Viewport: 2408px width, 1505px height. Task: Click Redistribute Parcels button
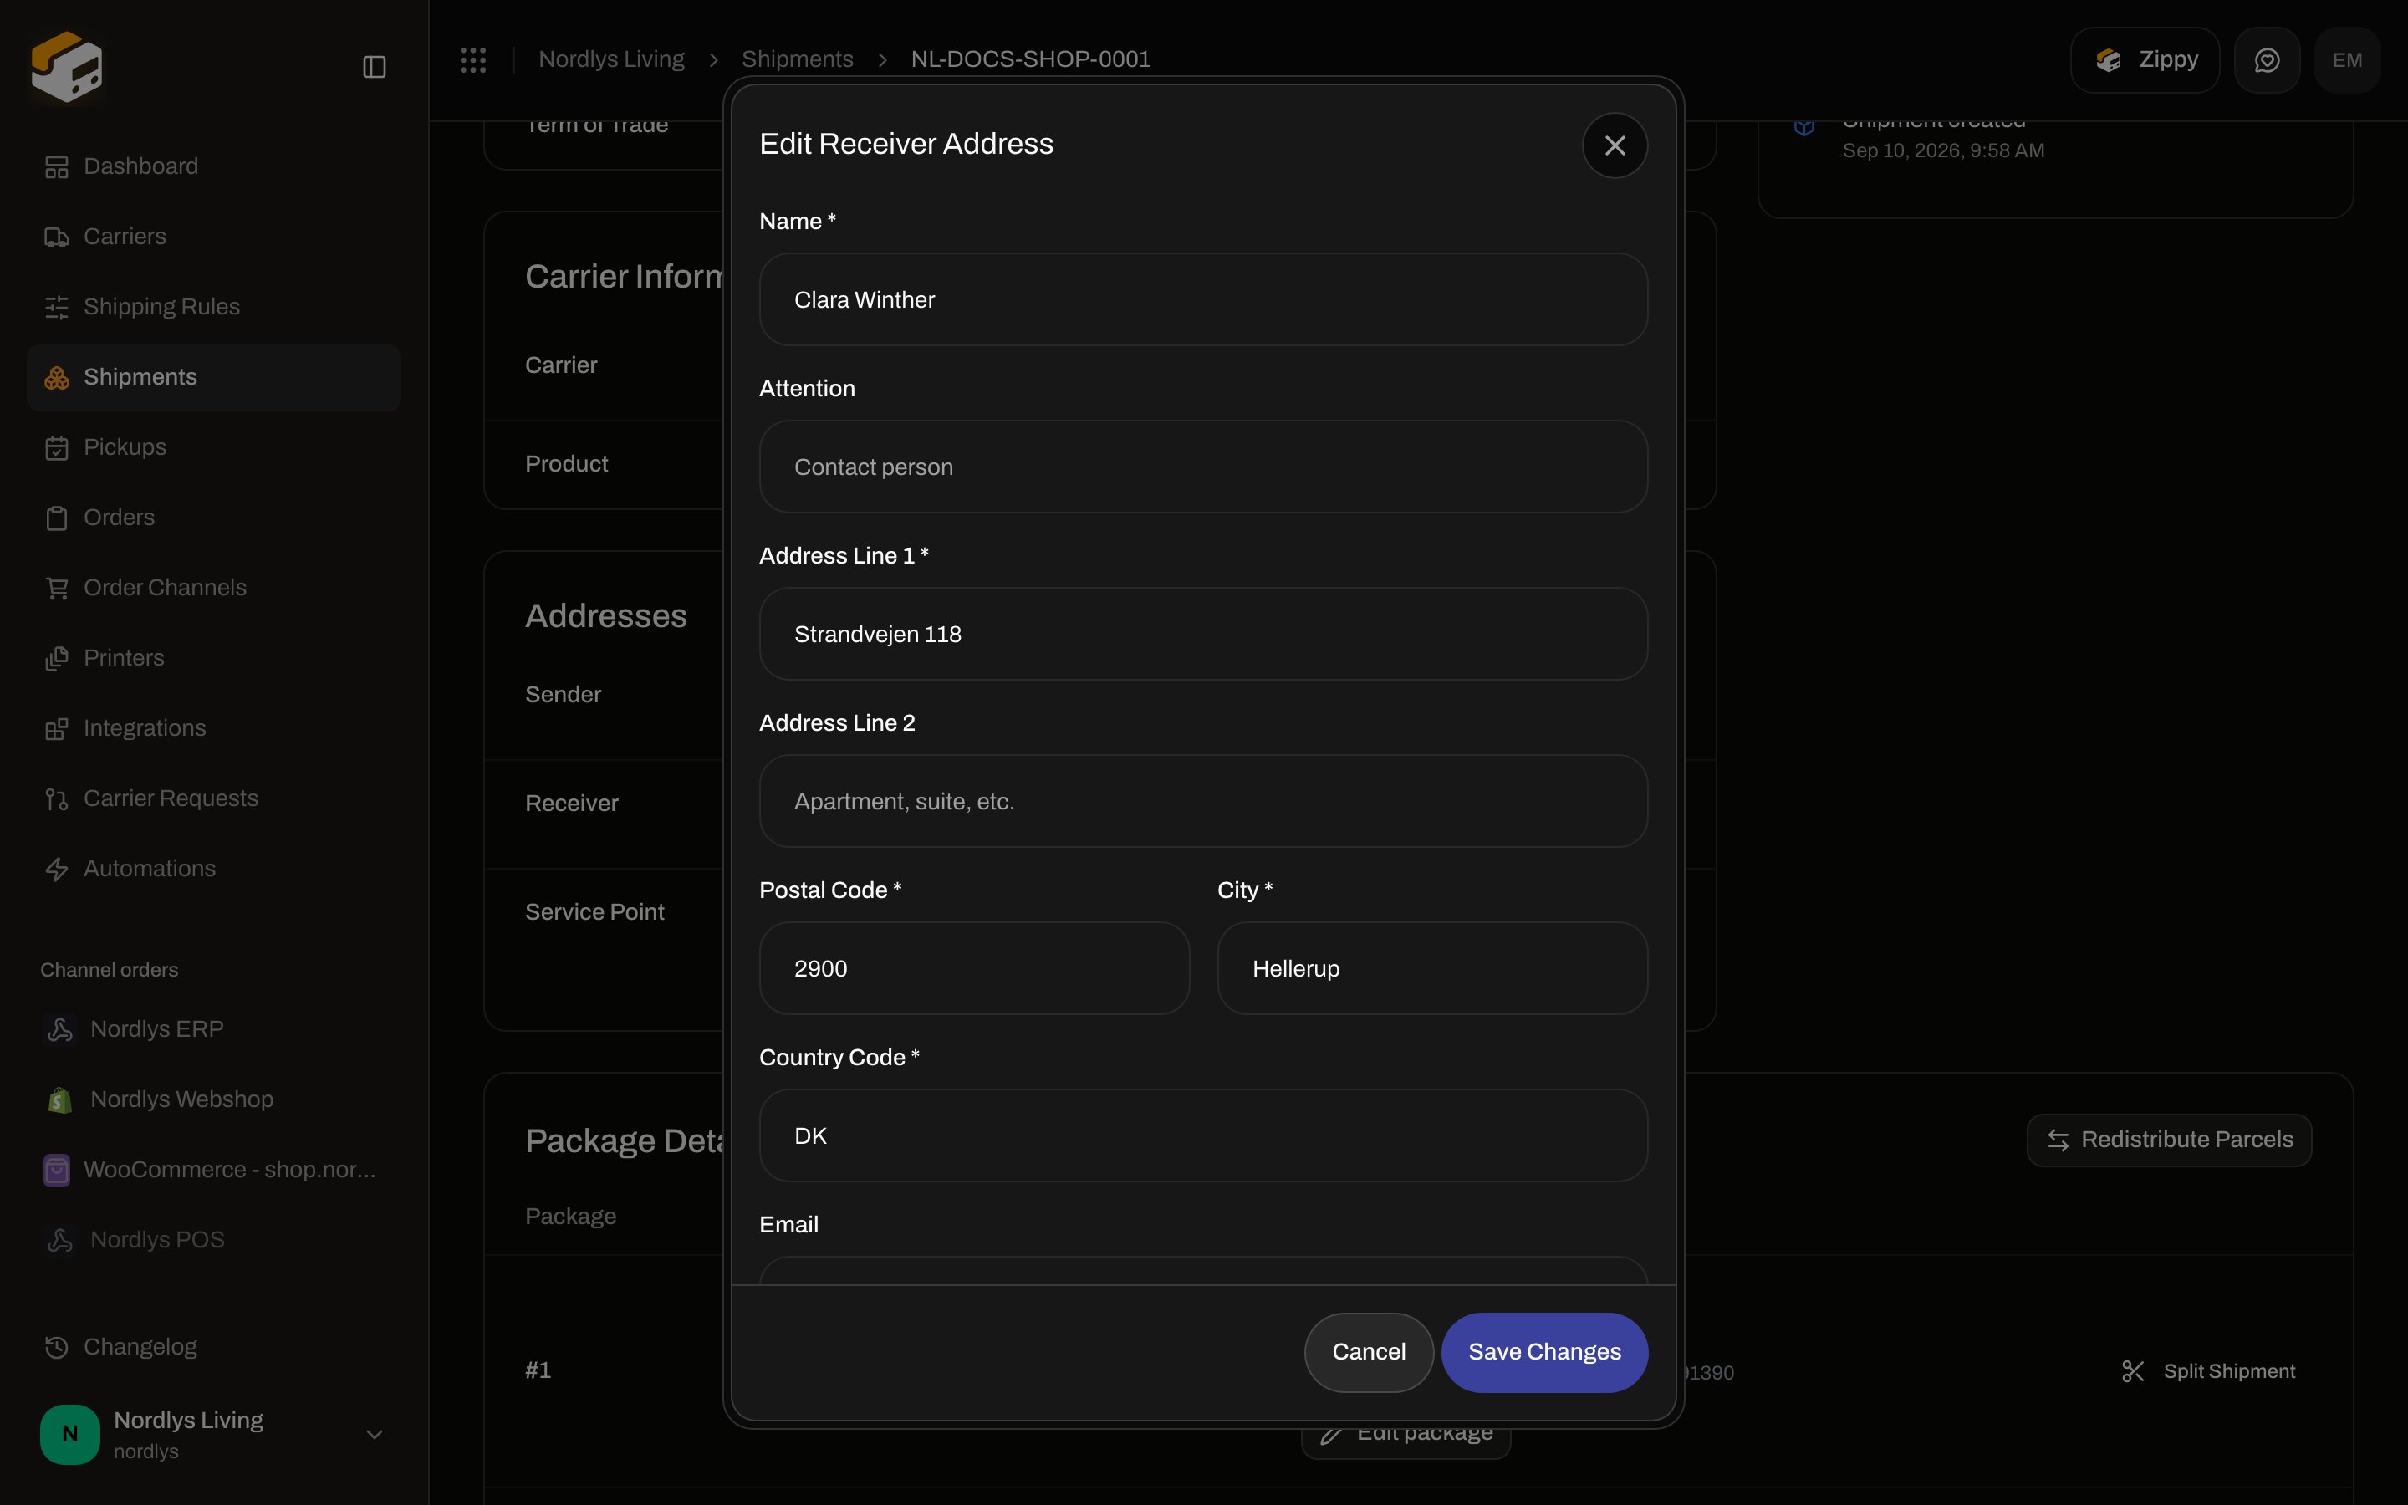(x=2169, y=1140)
